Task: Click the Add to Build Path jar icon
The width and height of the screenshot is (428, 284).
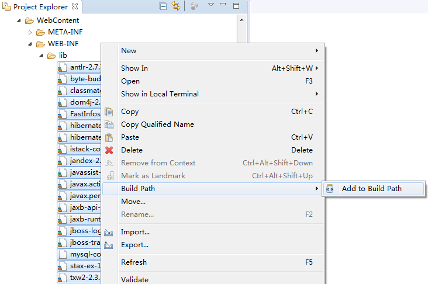Action: [330, 189]
